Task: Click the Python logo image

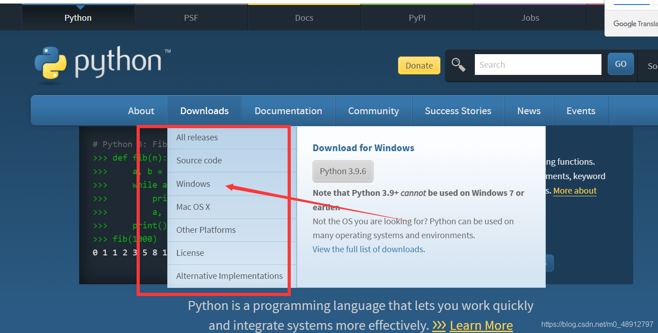Action: point(103,65)
